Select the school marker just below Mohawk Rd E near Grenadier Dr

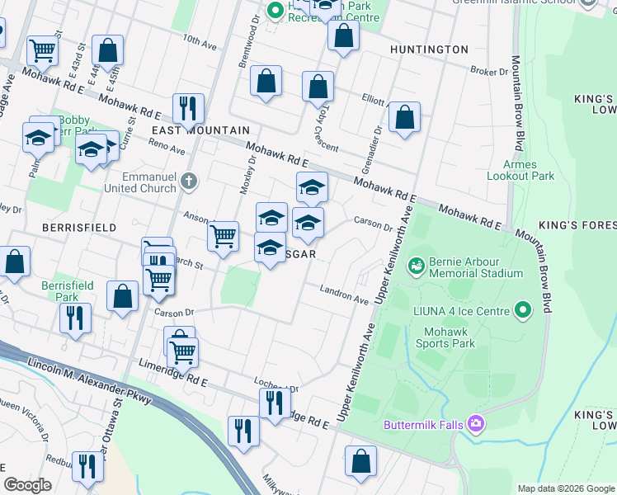[x=312, y=189]
